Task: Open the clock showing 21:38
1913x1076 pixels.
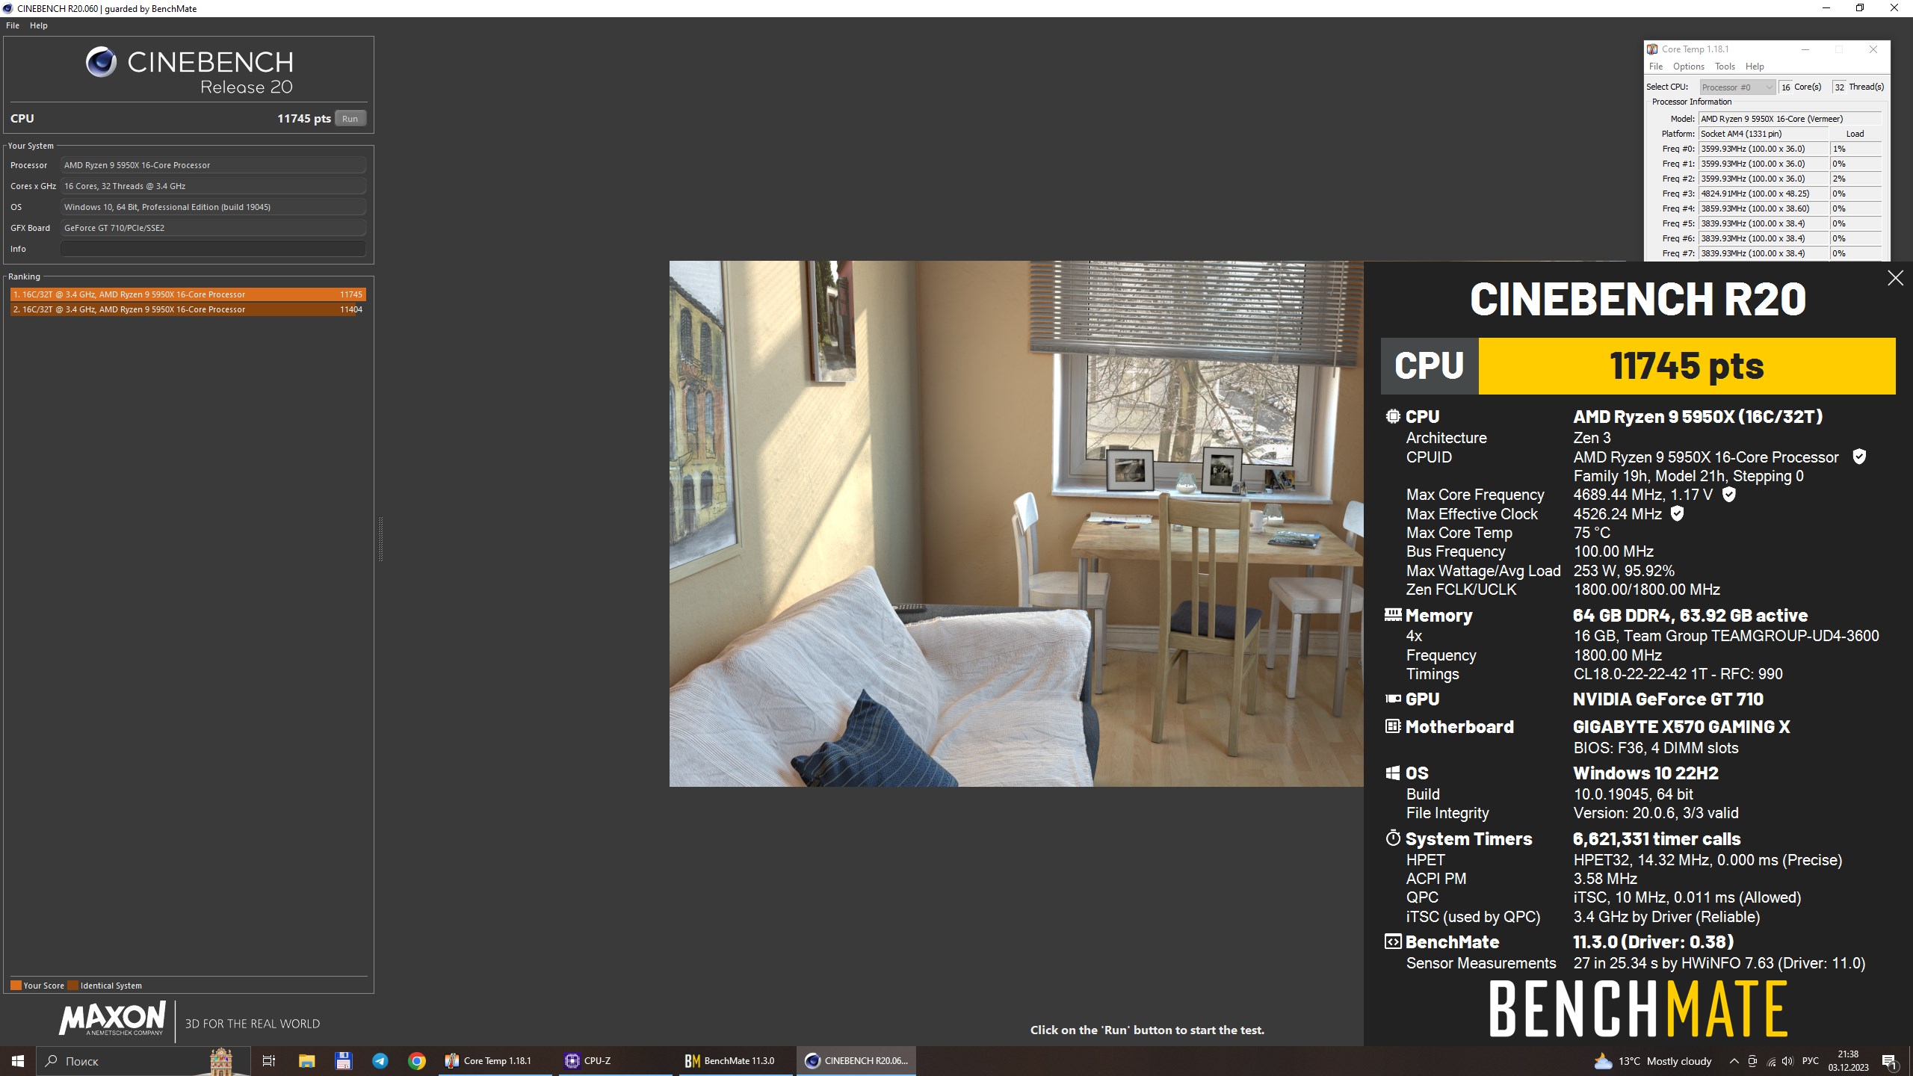Action: tap(1849, 1061)
